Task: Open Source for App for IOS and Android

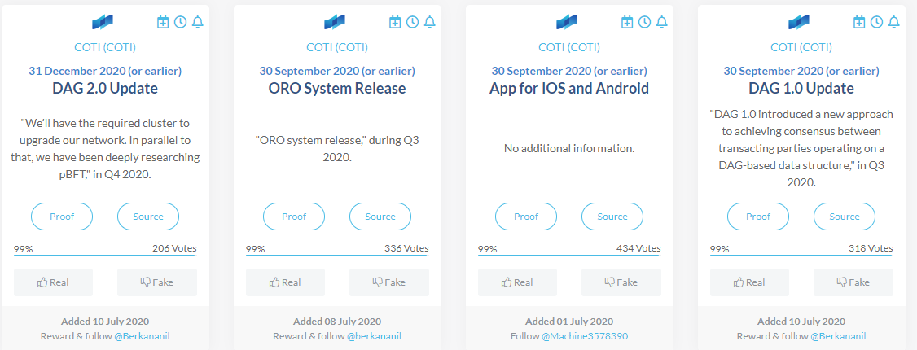Action: click(x=612, y=217)
